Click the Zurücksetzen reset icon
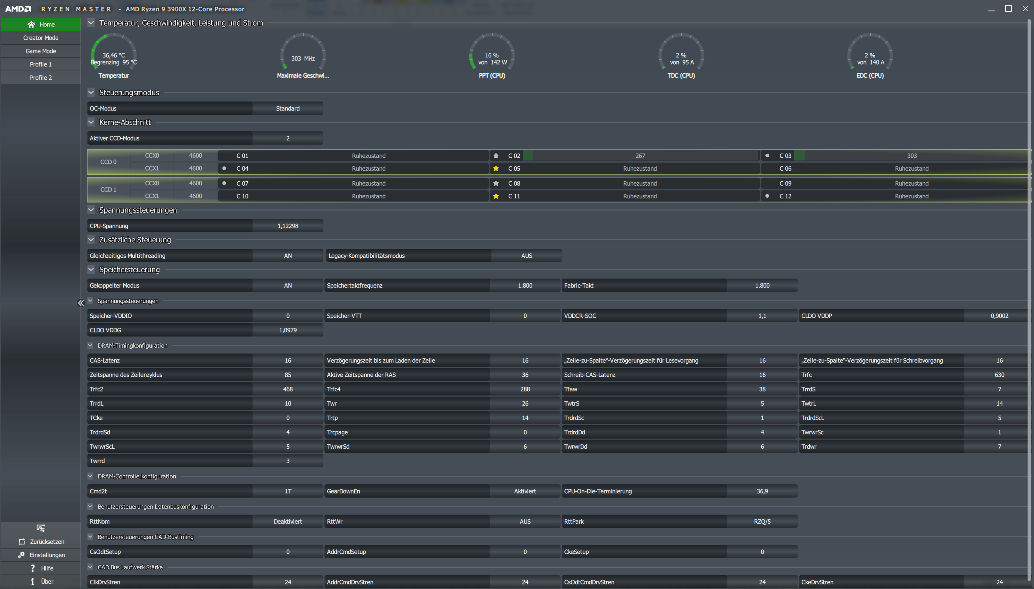The width and height of the screenshot is (1034, 589). click(x=22, y=542)
